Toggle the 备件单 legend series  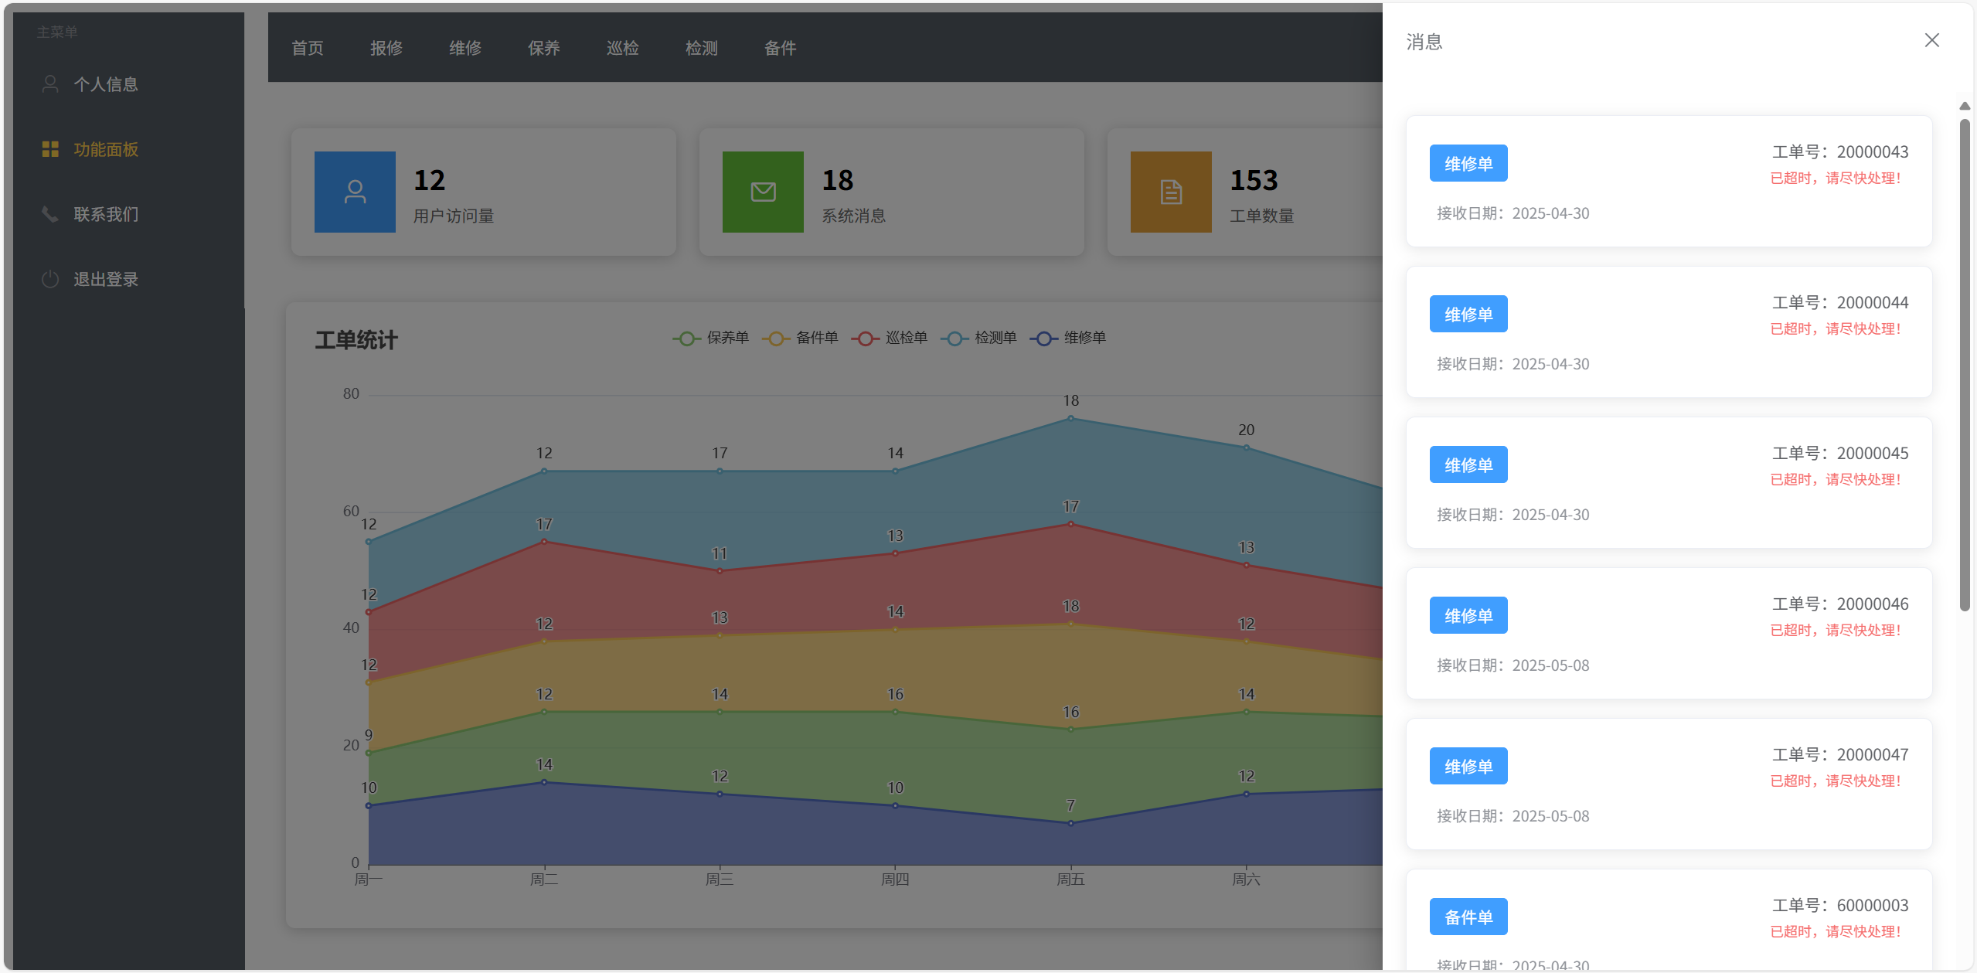coord(801,338)
